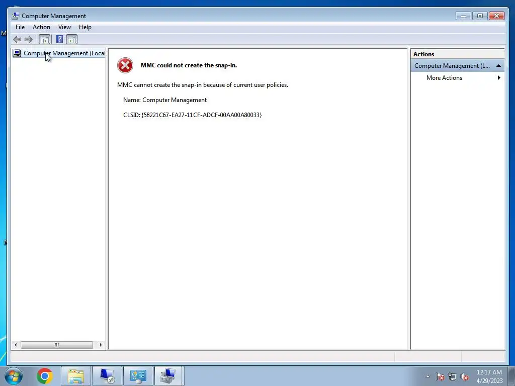Click the muted volume tray icon

[464, 377]
